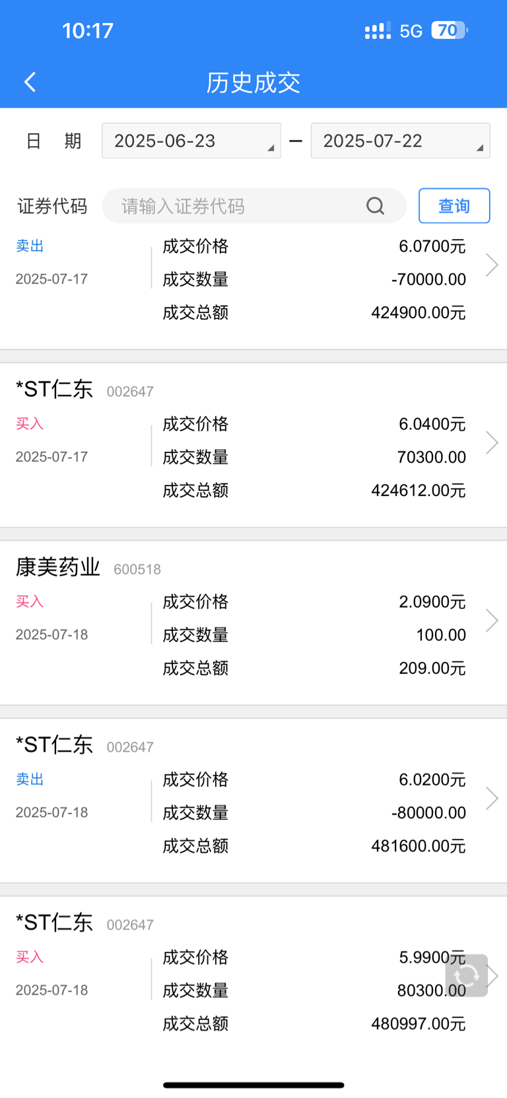This screenshot has height=1098, width=507.
Task: Tap the 10:17 status bar clock
Action: [88, 30]
